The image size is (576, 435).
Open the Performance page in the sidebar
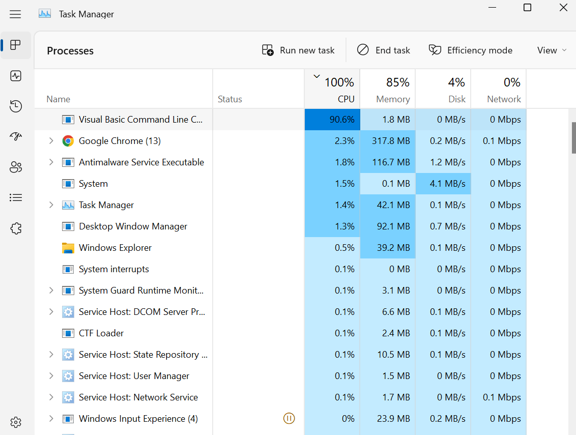[x=15, y=75]
